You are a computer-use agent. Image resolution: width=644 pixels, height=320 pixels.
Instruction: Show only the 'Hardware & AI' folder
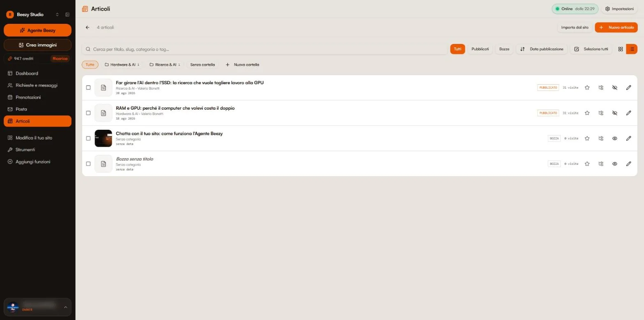tap(122, 65)
